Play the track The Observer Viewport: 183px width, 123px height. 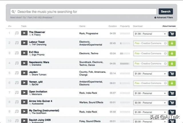click(x=24, y=33)
